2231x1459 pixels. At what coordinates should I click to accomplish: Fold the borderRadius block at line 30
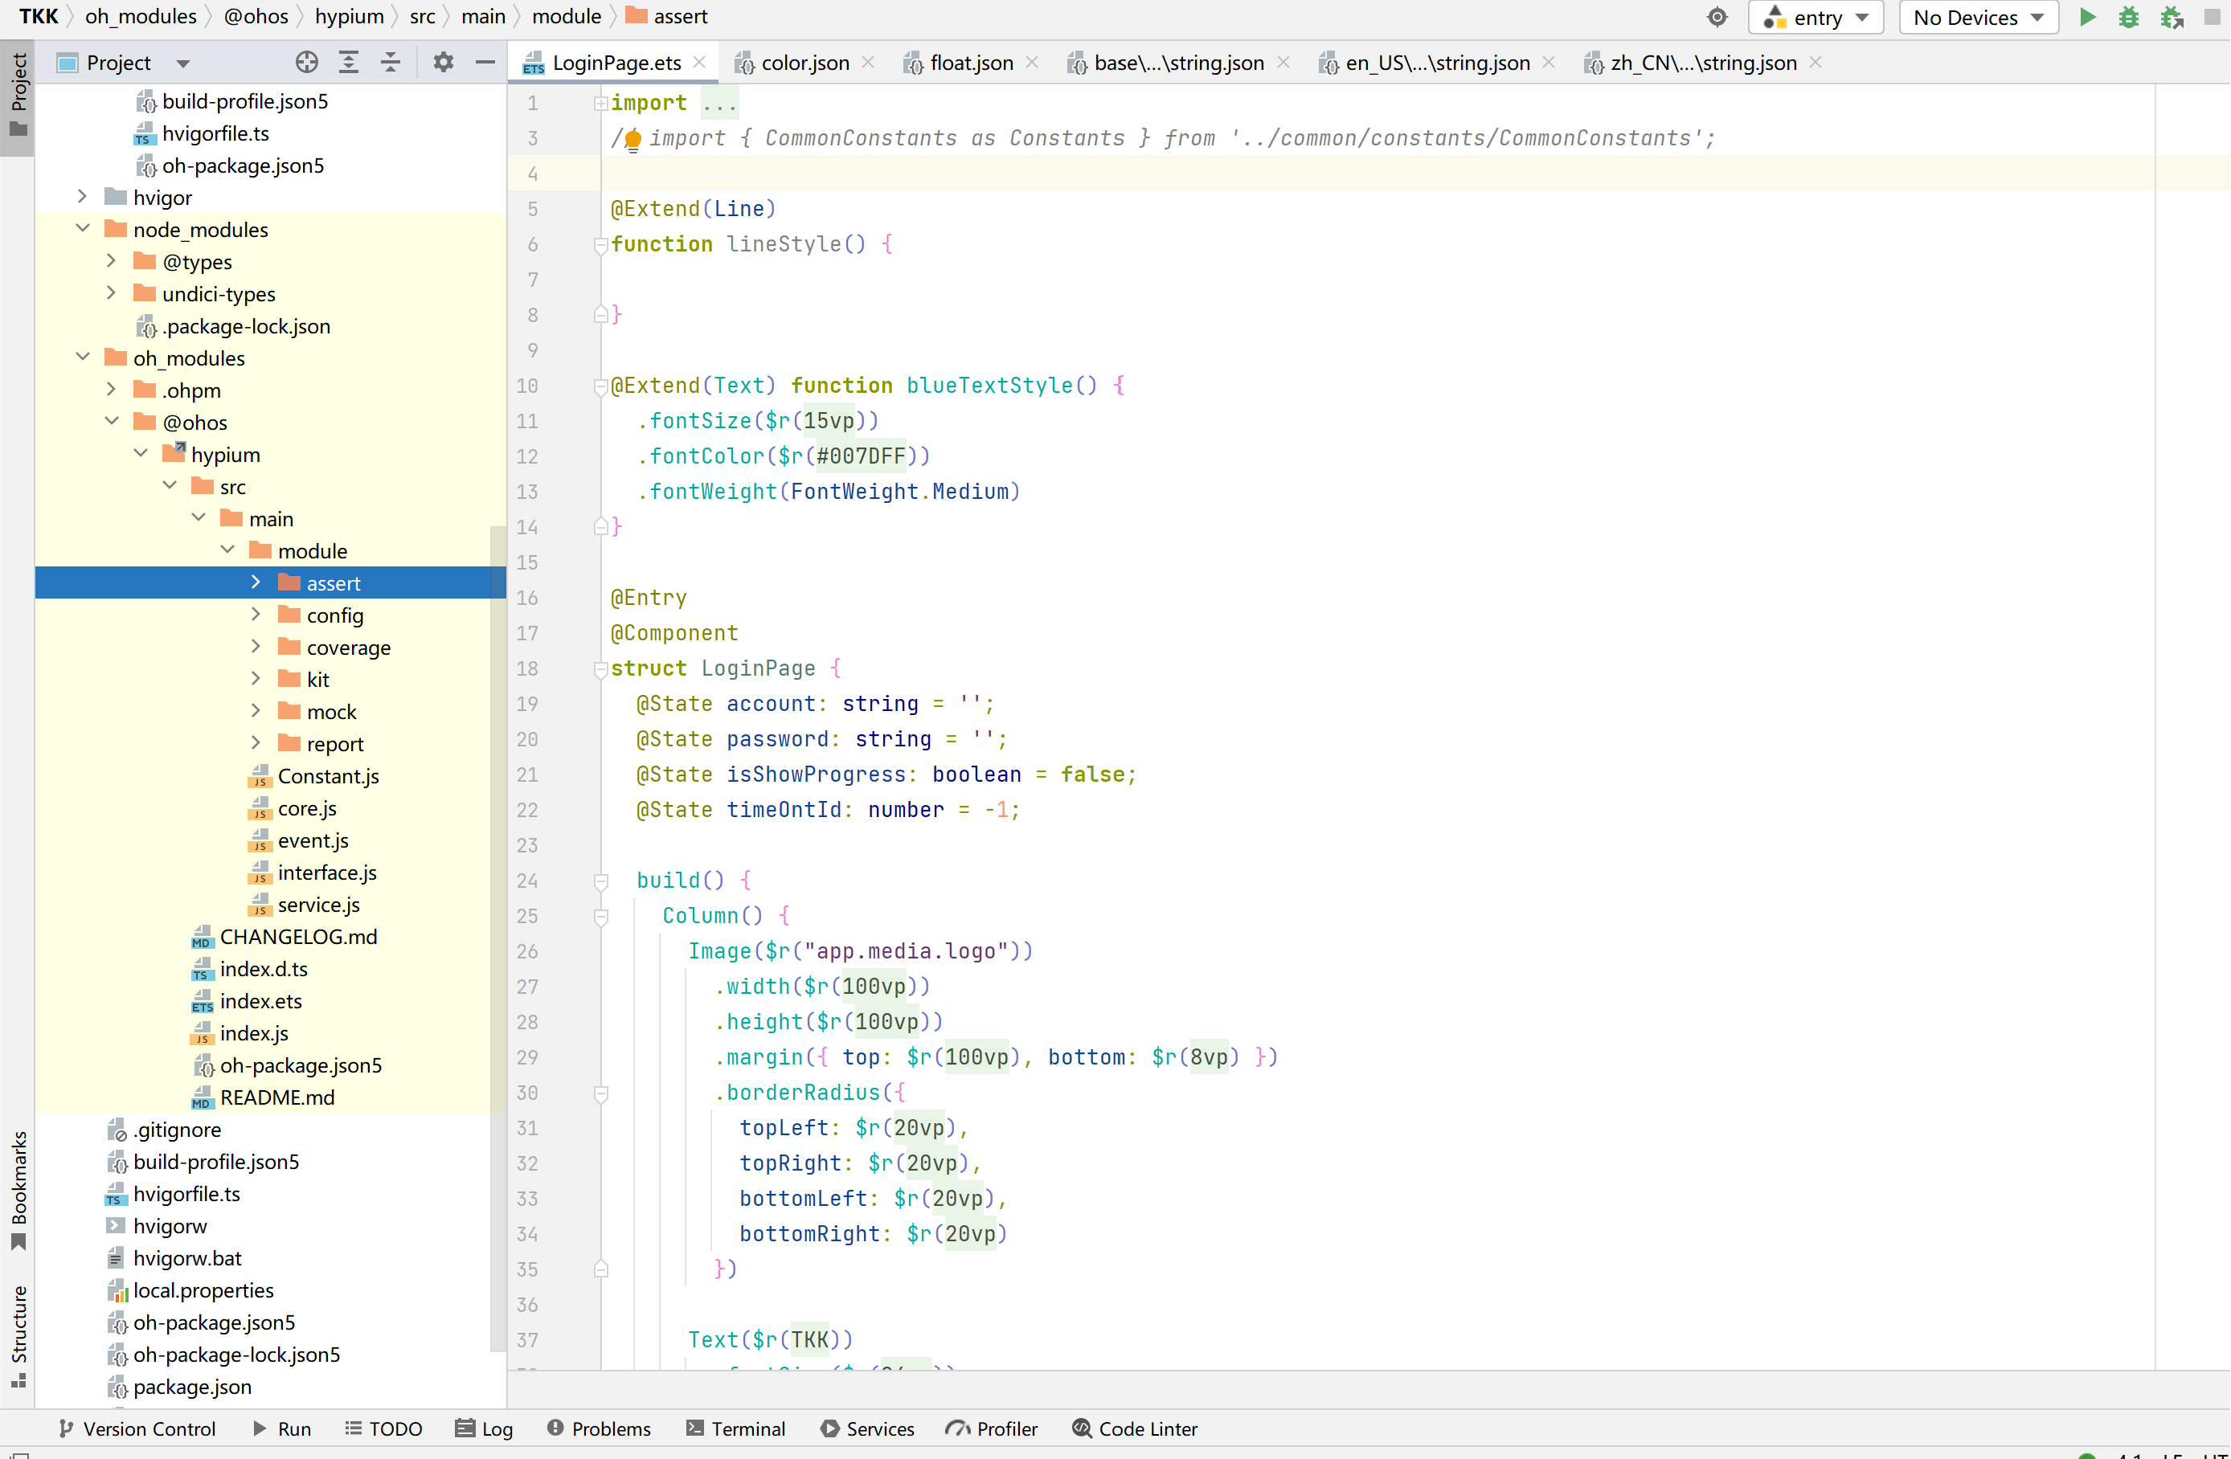601,1093
